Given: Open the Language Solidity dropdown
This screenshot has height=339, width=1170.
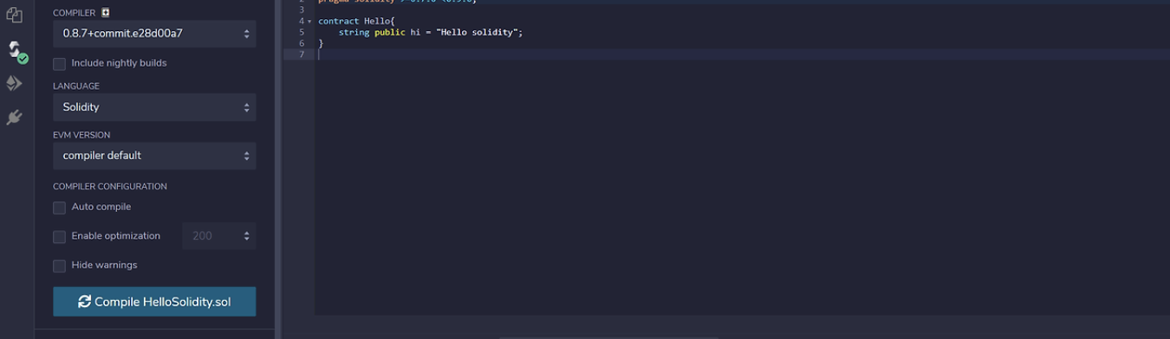Looking at the screenshot, I should click(154, 107).
